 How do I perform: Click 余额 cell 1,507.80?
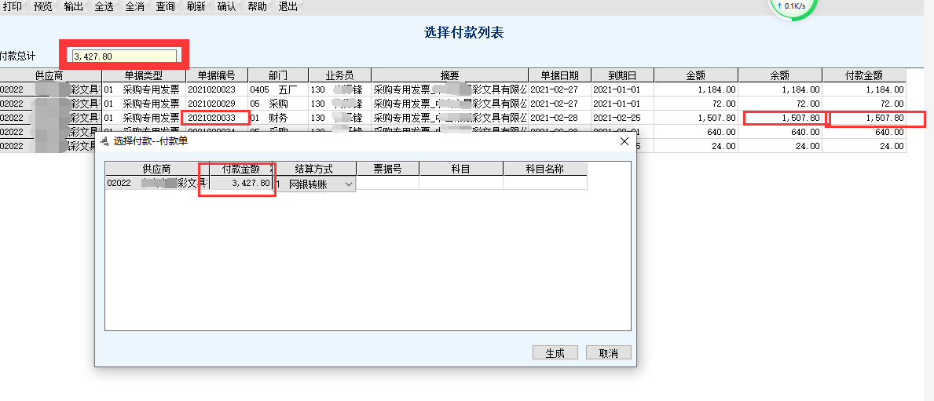tap(780, 118)
